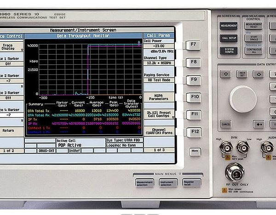Hit the CONTINUOUS ALL key
The image size is (276, 215).
[253, 51]
